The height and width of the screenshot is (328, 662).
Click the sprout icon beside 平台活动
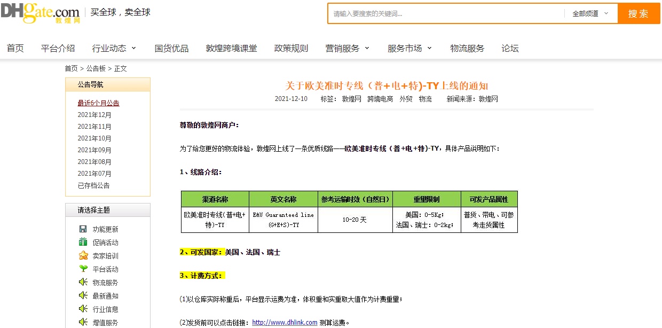[x=83, y=269]
